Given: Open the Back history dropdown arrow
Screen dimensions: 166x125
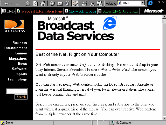Looking at the screenshot, I should click(x=11, y=3).
